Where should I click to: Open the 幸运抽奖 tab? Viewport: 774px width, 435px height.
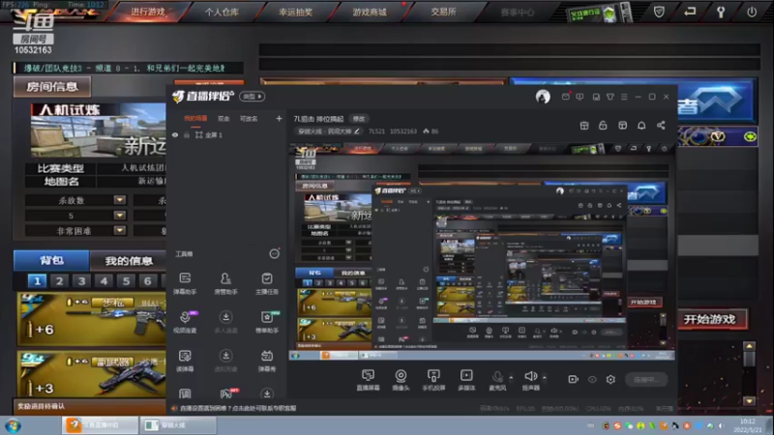(296, 12)
